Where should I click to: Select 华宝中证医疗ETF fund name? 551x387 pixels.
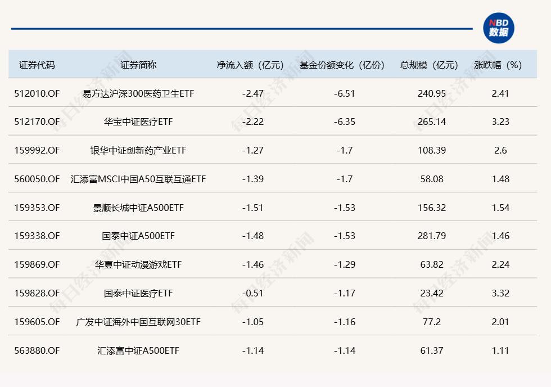pos(138,121)
